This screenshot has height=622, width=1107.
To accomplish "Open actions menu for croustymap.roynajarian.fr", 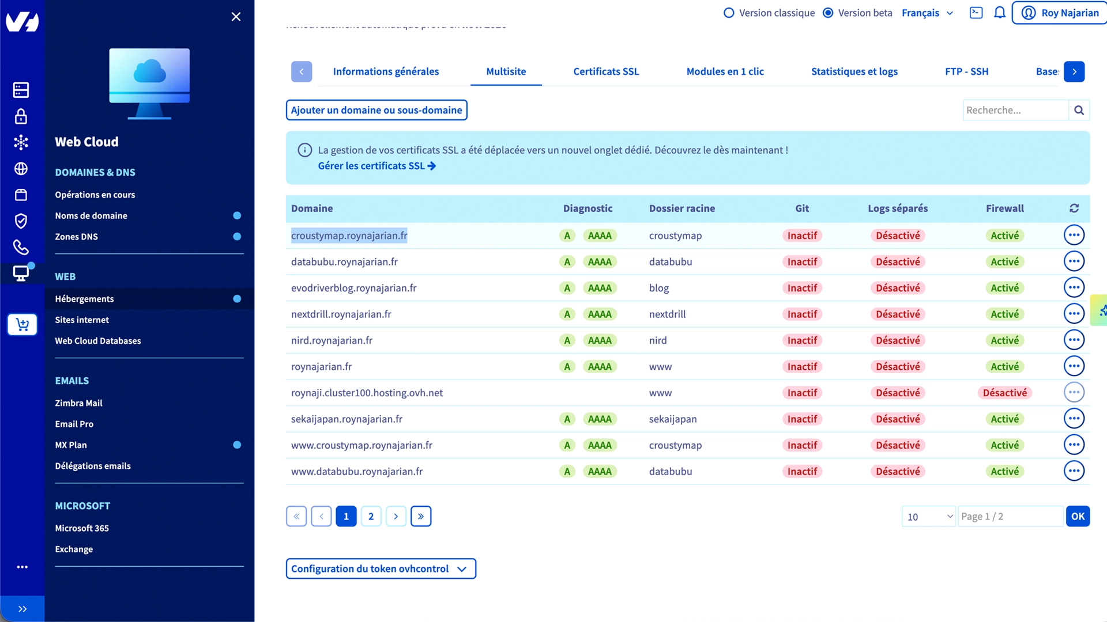I will tap(1074, 235).
